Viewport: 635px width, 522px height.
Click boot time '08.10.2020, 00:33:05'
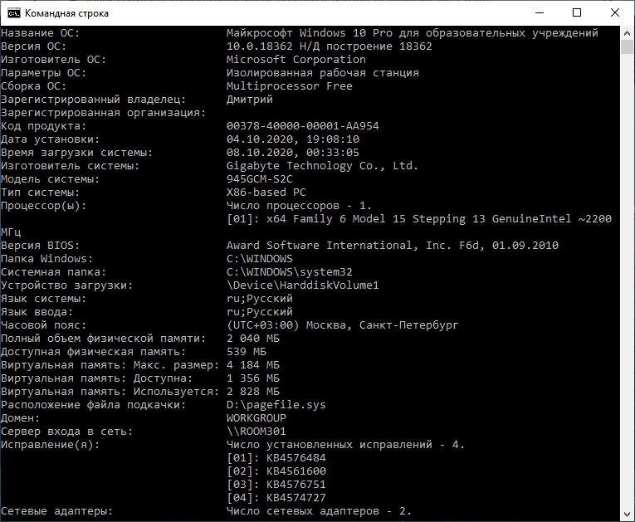(293, 153)
